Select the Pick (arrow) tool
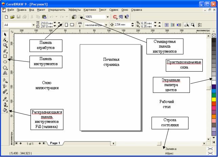Viewport: 218px width, 157px height. tap(5, 34)
